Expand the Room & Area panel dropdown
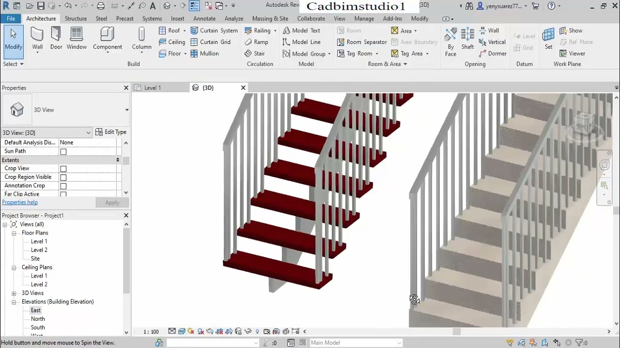 (387, 64)
